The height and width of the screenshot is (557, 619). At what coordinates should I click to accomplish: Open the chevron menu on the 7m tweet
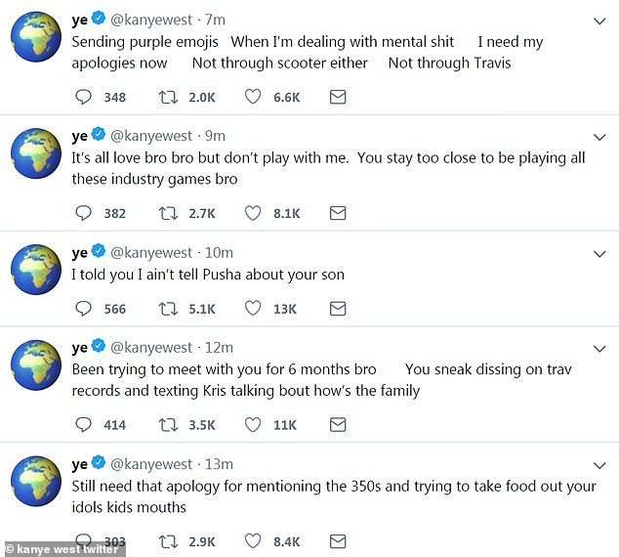[x=599, y=21]
